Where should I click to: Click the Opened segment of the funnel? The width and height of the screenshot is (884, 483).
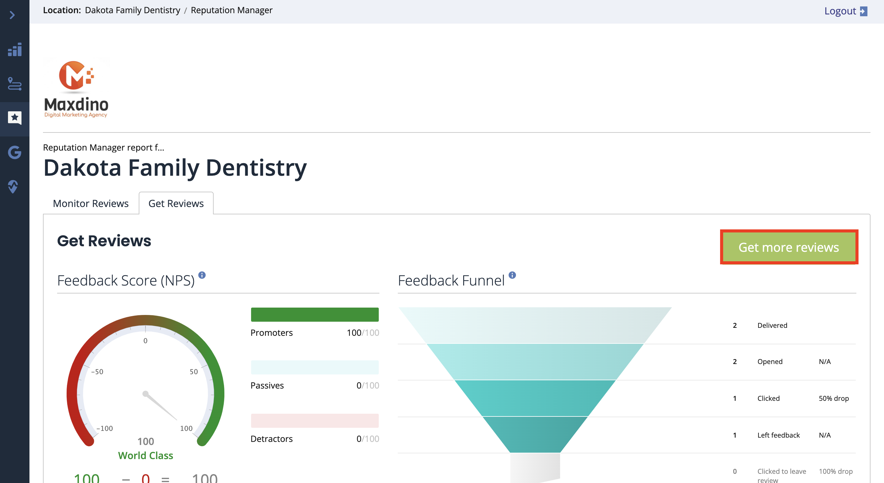tap(535, 362)
